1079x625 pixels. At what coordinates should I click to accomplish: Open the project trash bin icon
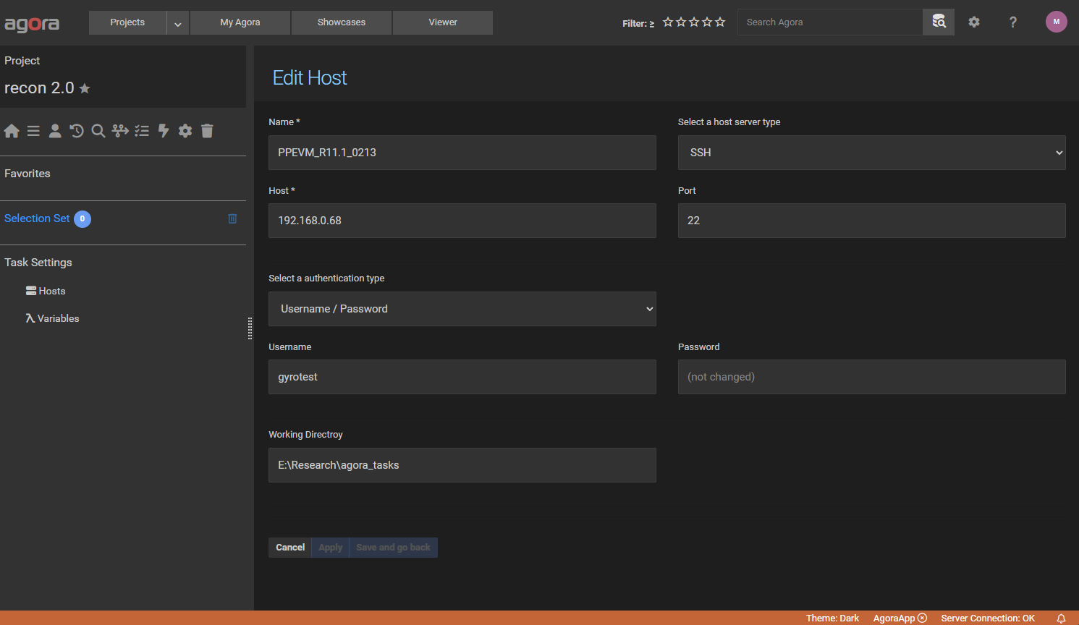[x=207, y=131]
